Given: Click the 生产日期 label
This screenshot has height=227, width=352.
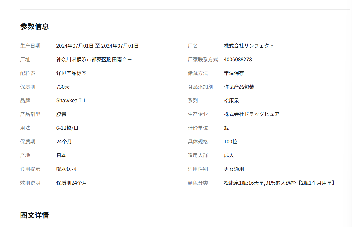Looking at the screenshot, I should tap(30, 46).
